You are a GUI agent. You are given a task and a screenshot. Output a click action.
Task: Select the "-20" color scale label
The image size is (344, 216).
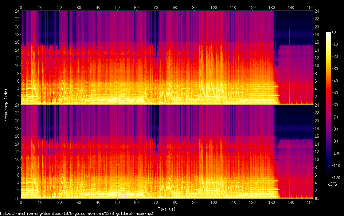click(335, 56)
